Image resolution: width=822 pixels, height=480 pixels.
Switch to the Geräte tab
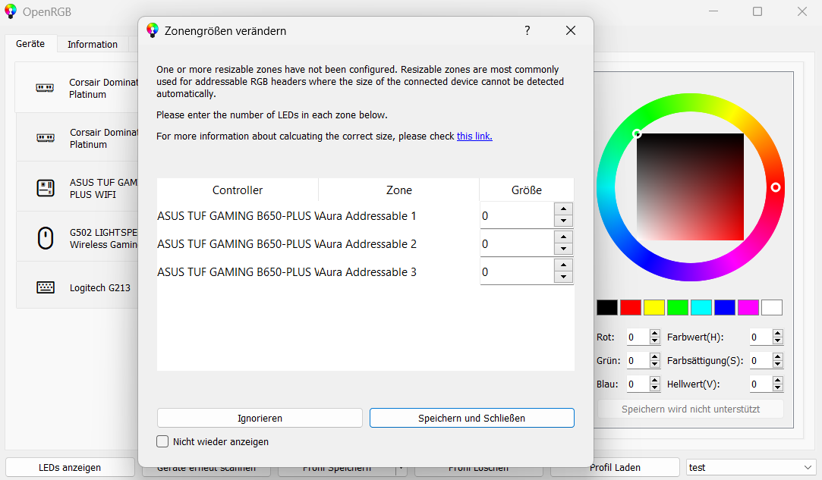click(30, 43)
